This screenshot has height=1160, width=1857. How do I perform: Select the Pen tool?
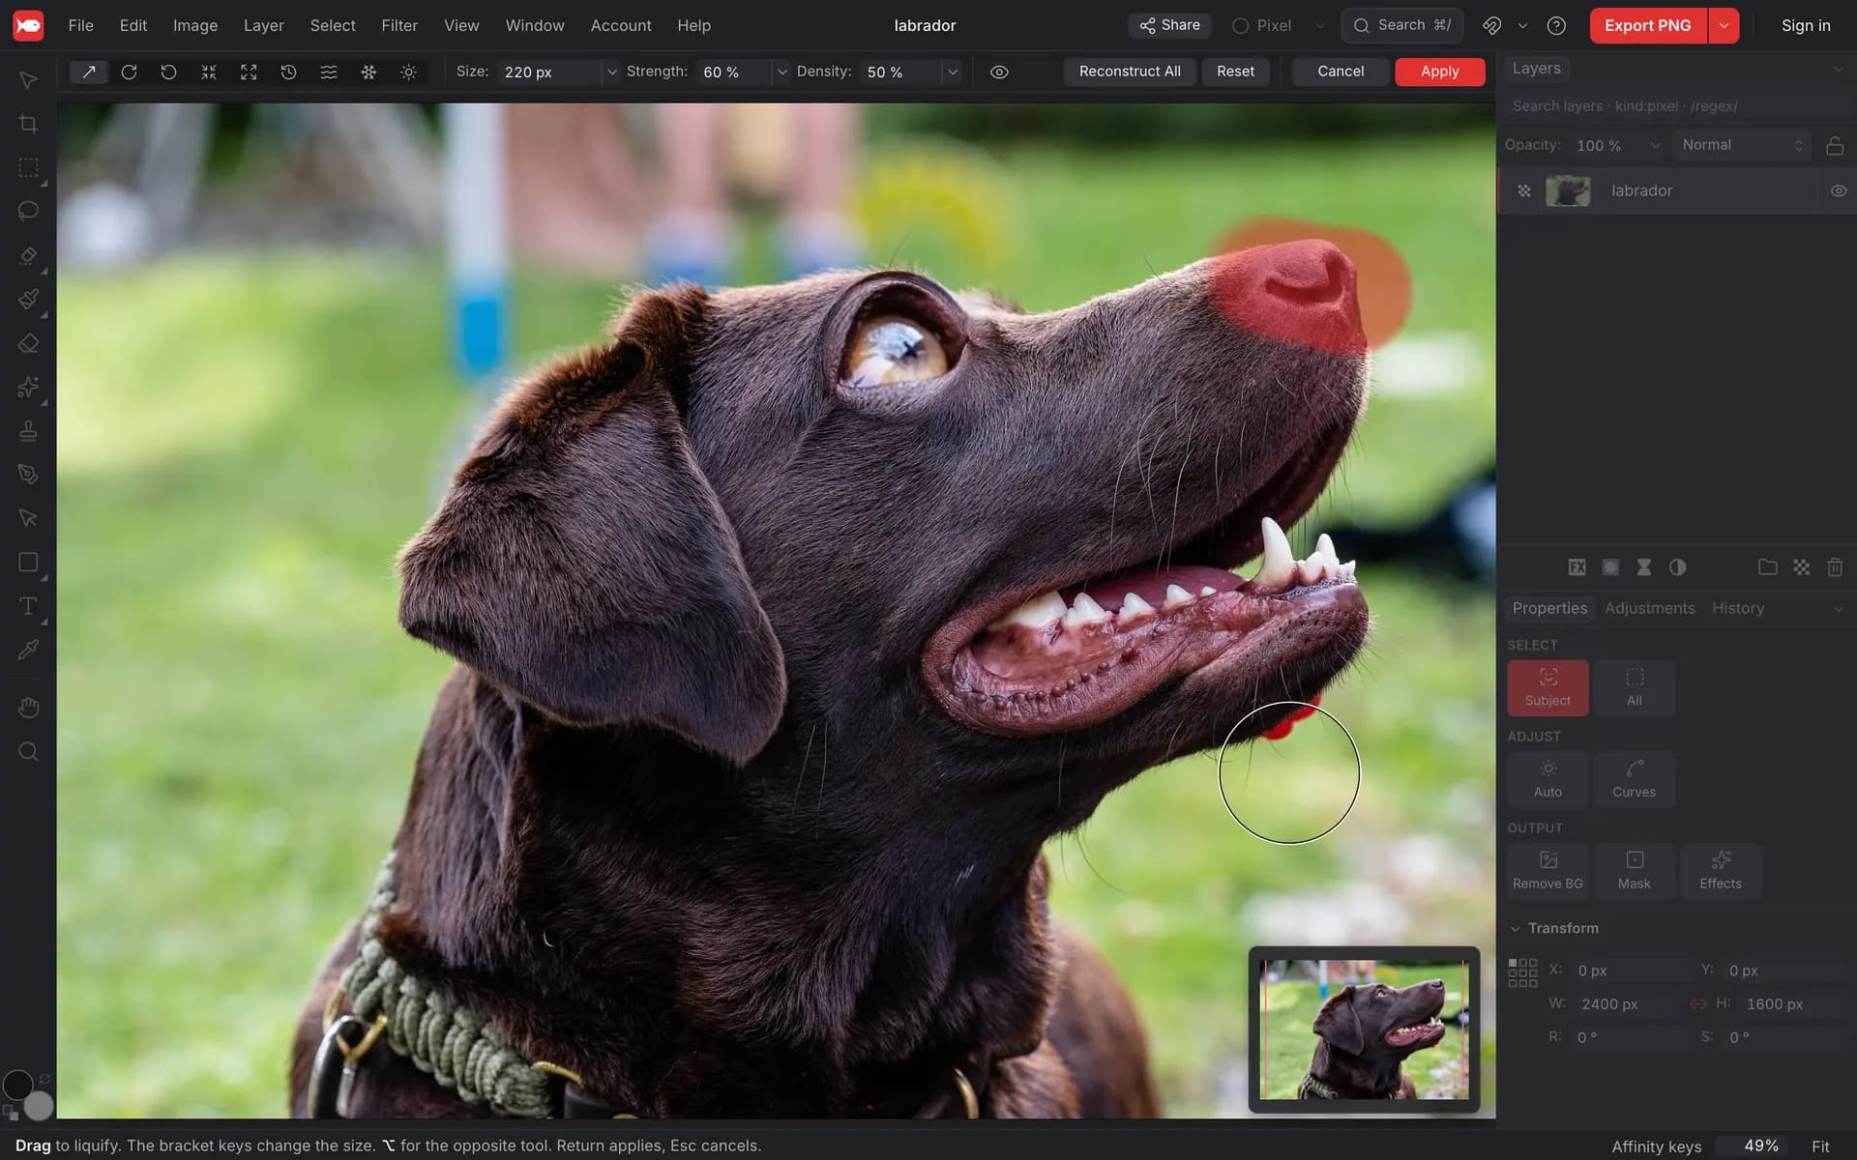pos(28,474)
